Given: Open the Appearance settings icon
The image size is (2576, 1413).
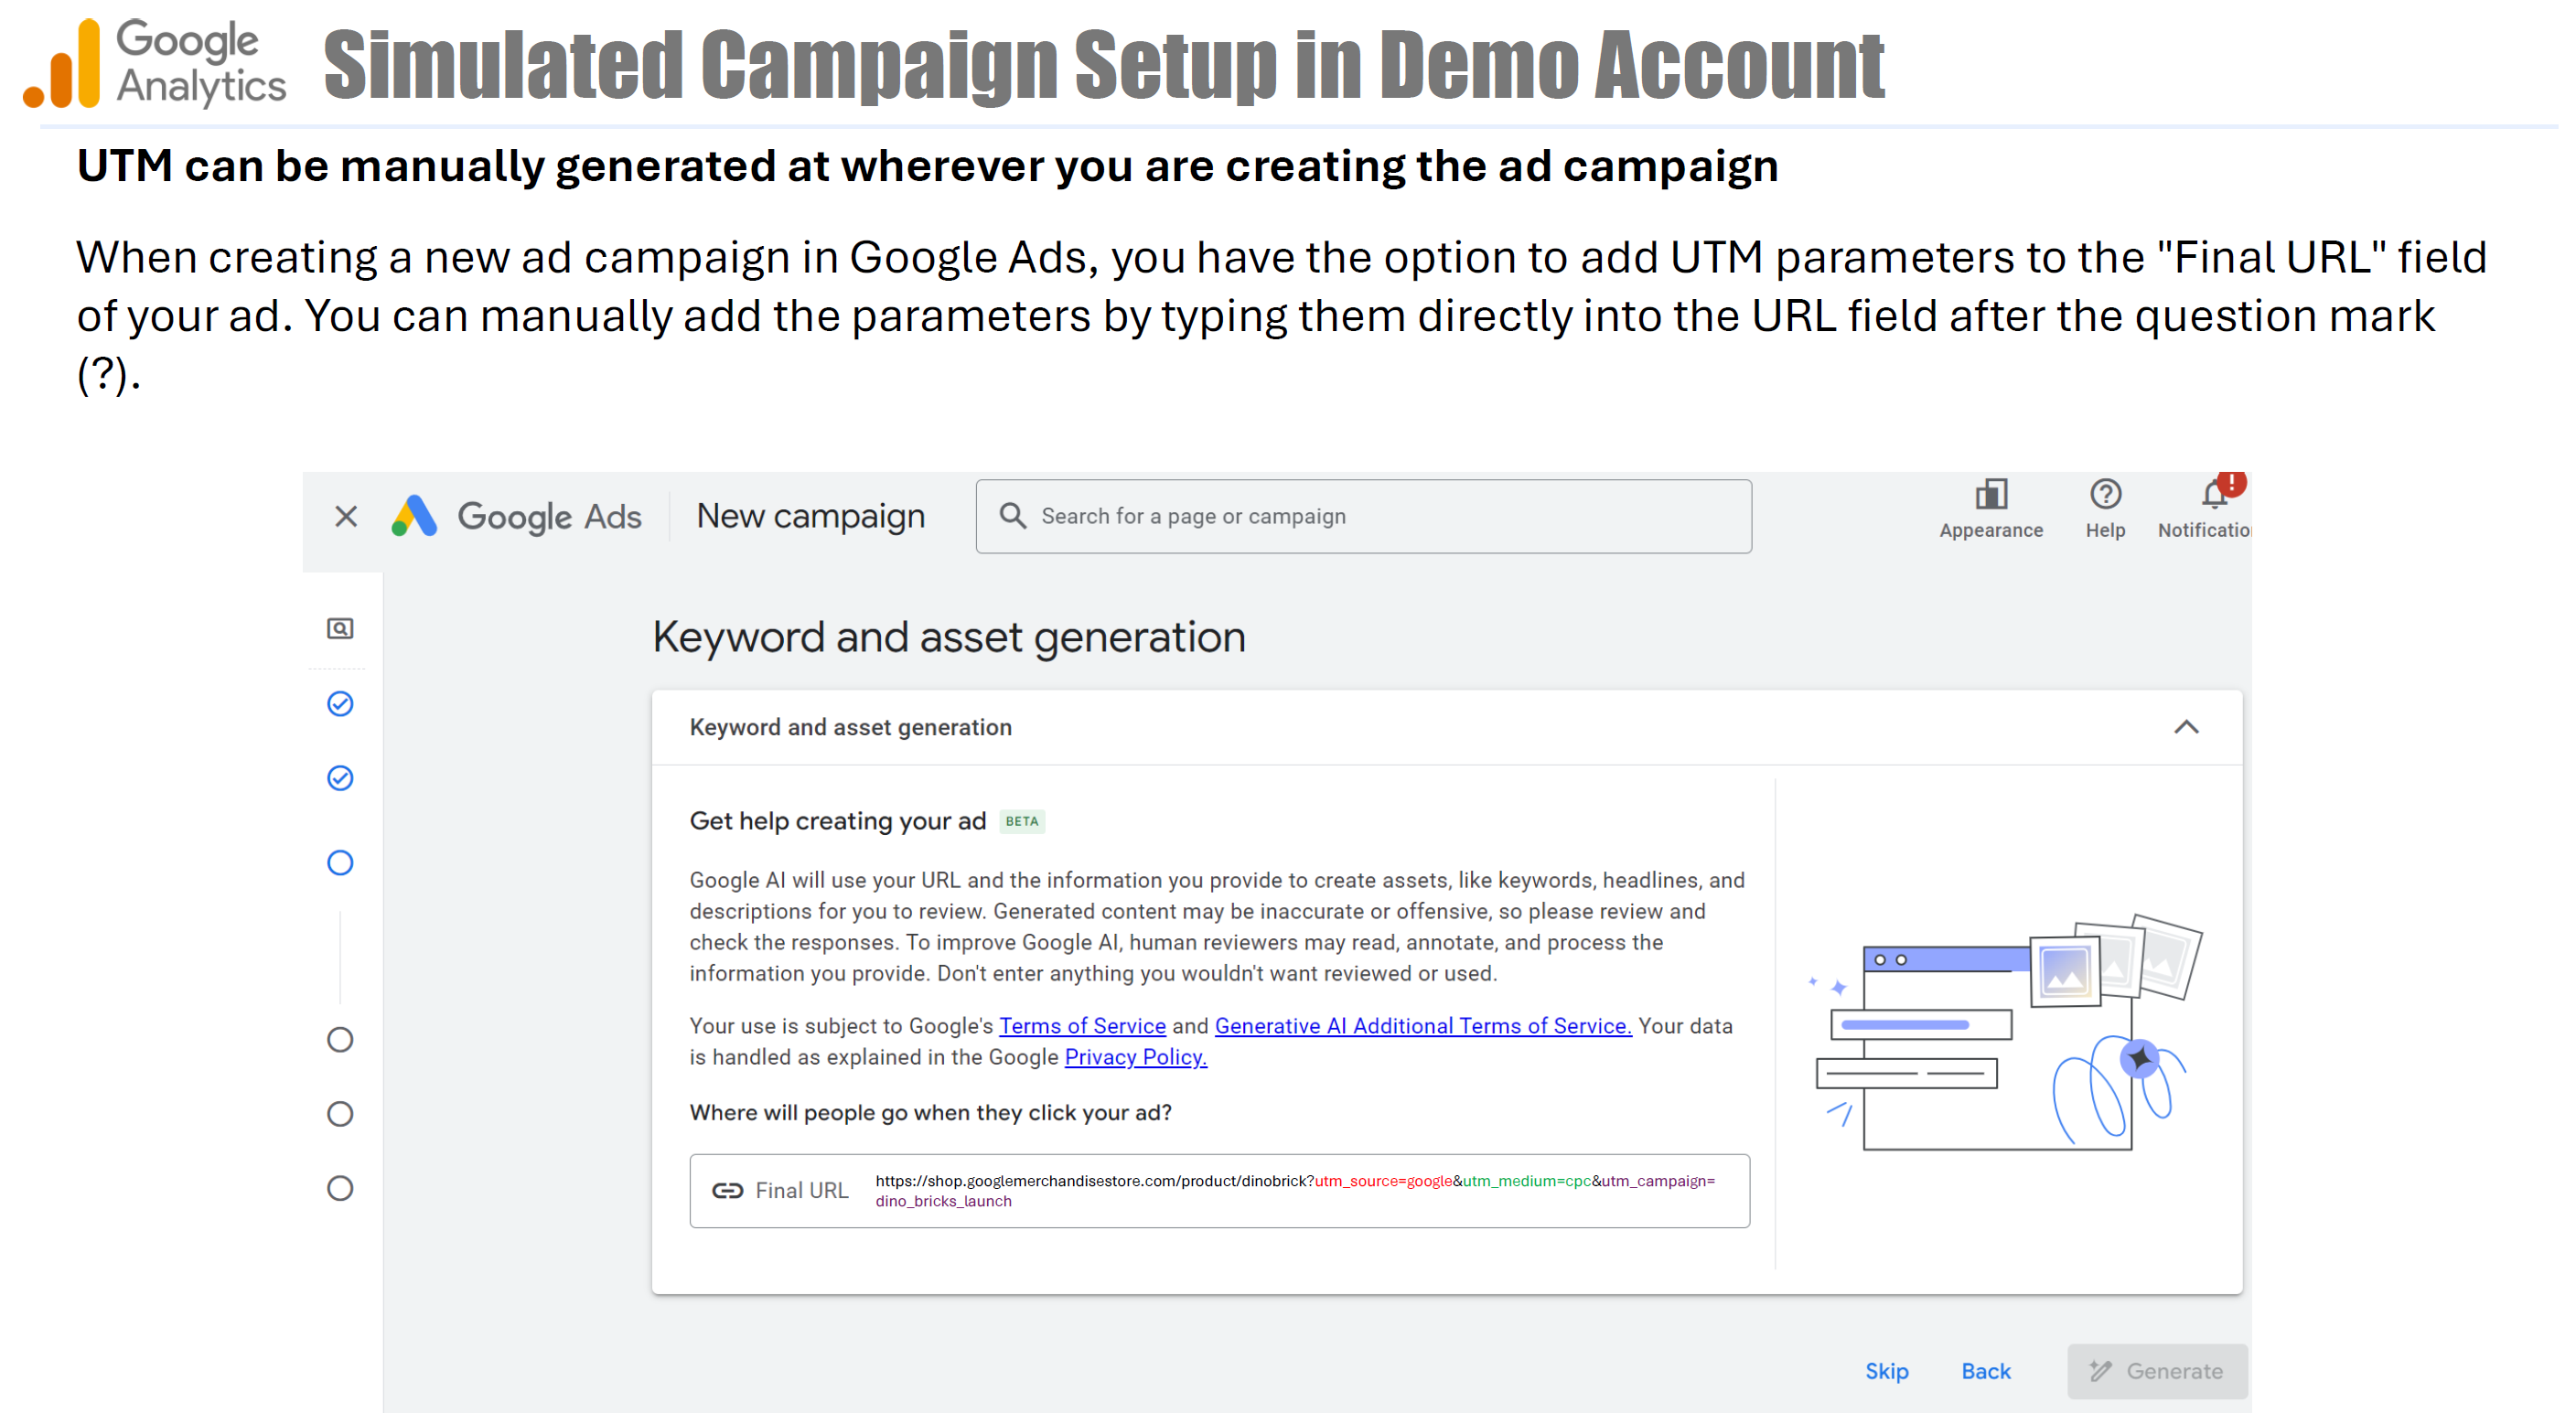Looking at the screenshot, I should click(x=1990, y=494).
